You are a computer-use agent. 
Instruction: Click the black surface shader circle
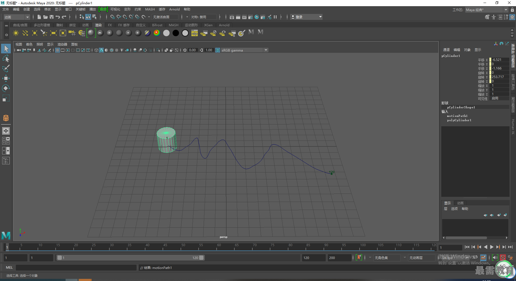click(176, 33)
